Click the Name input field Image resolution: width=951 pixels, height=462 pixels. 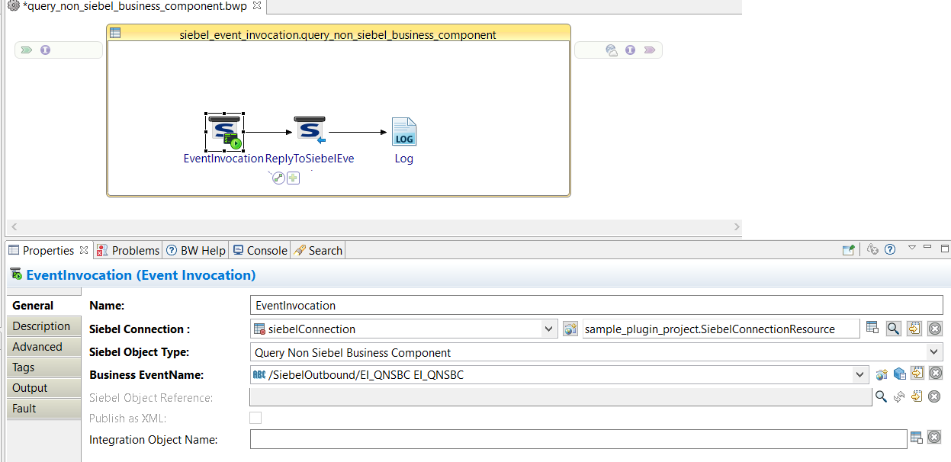[596, 305]
